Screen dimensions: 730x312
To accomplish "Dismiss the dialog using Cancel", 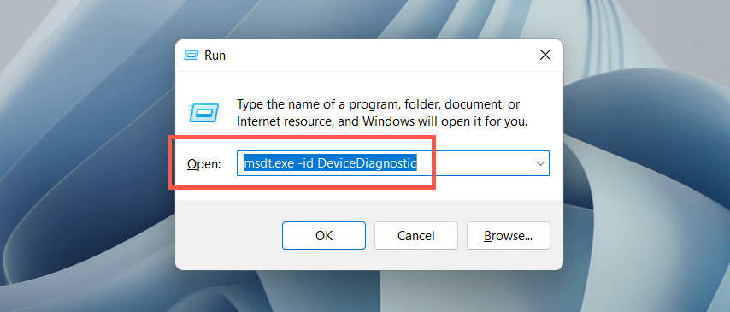I will (x=416, y=236).
